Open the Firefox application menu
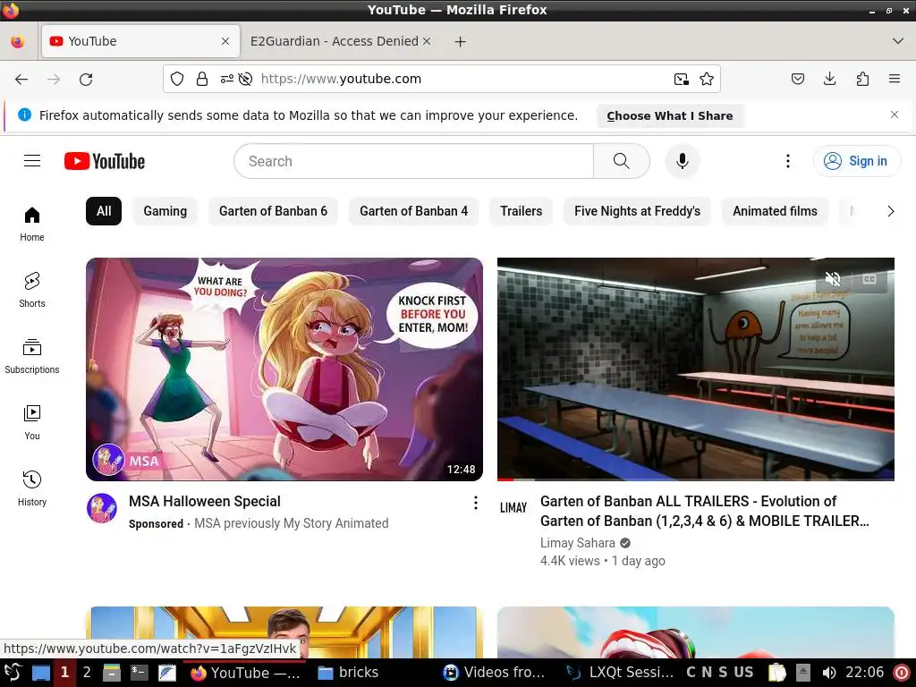 coord(895,79)
